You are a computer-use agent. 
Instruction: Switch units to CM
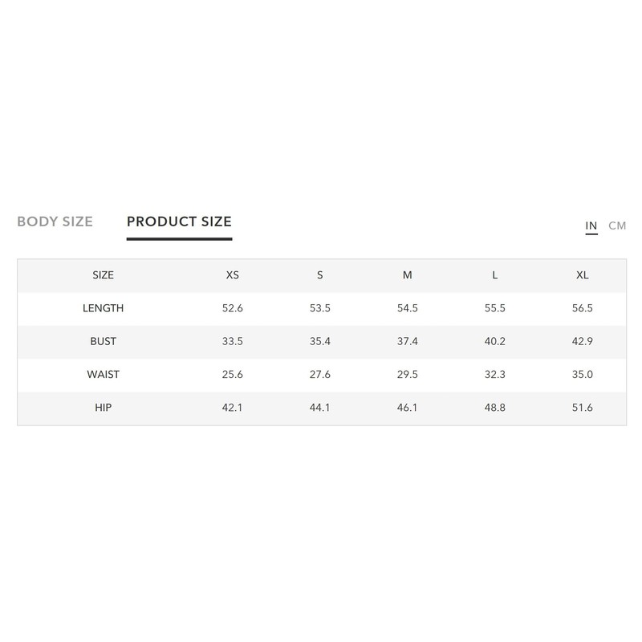point(617,226)
